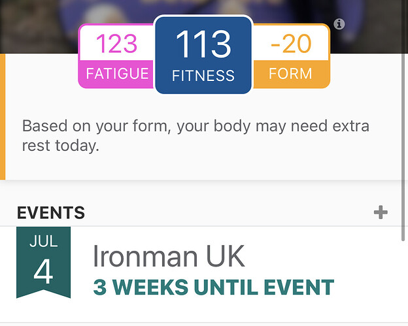Click the extra rest recommendation message

click(195, 135)
